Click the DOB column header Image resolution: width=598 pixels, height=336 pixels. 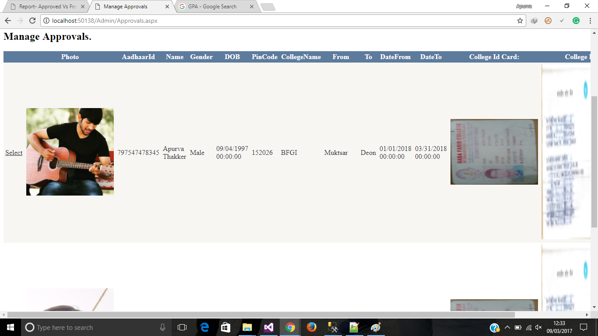[x=232, y=57]
